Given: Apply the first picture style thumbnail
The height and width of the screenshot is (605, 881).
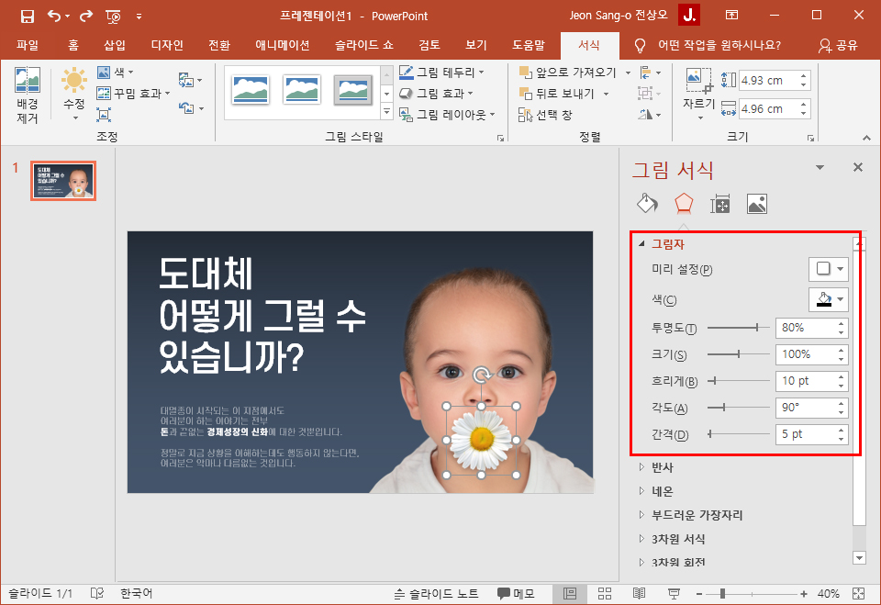Looking at the screenshot, I should click(250, 90).
